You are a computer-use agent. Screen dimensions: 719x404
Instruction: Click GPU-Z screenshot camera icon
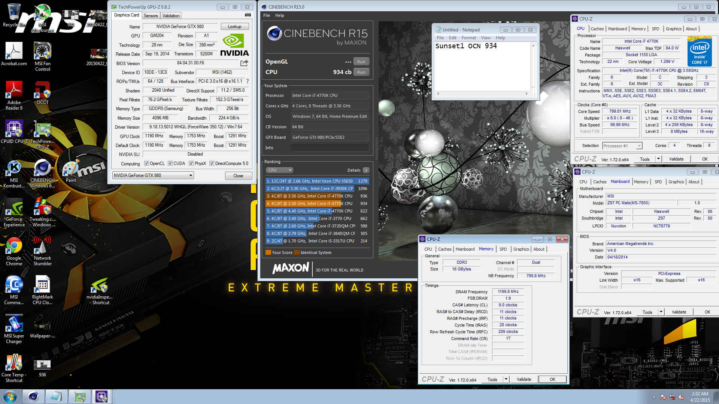click(248, 15)
